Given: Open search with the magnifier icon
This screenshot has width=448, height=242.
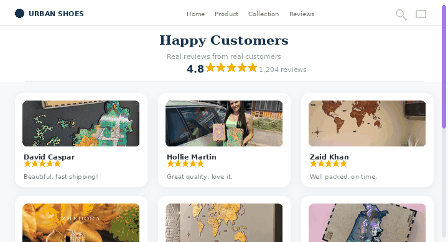Looking at the screenshot, I should (401, 14).
